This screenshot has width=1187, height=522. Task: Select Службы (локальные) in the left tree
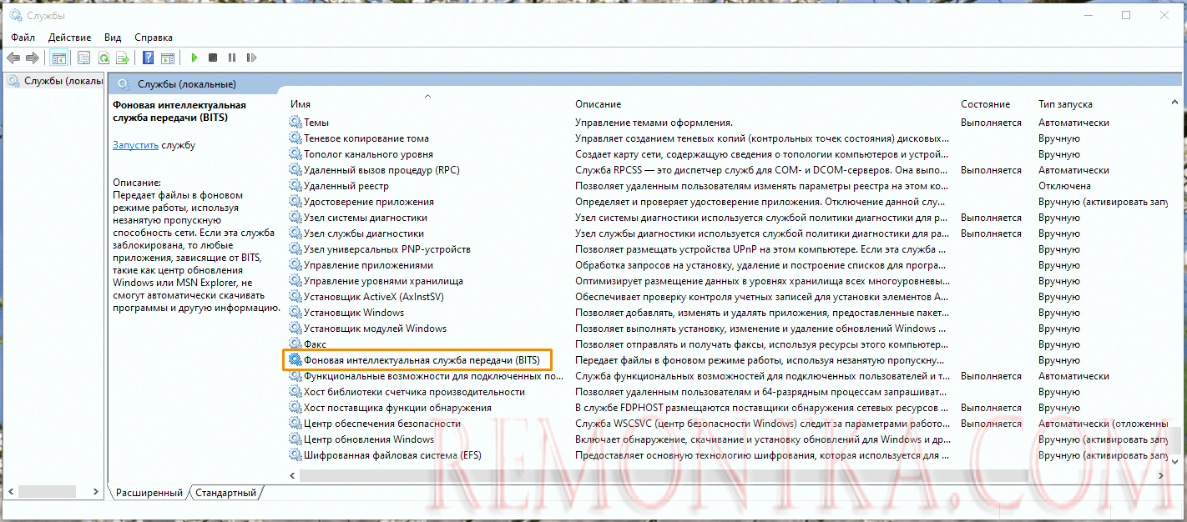point(63,81)
